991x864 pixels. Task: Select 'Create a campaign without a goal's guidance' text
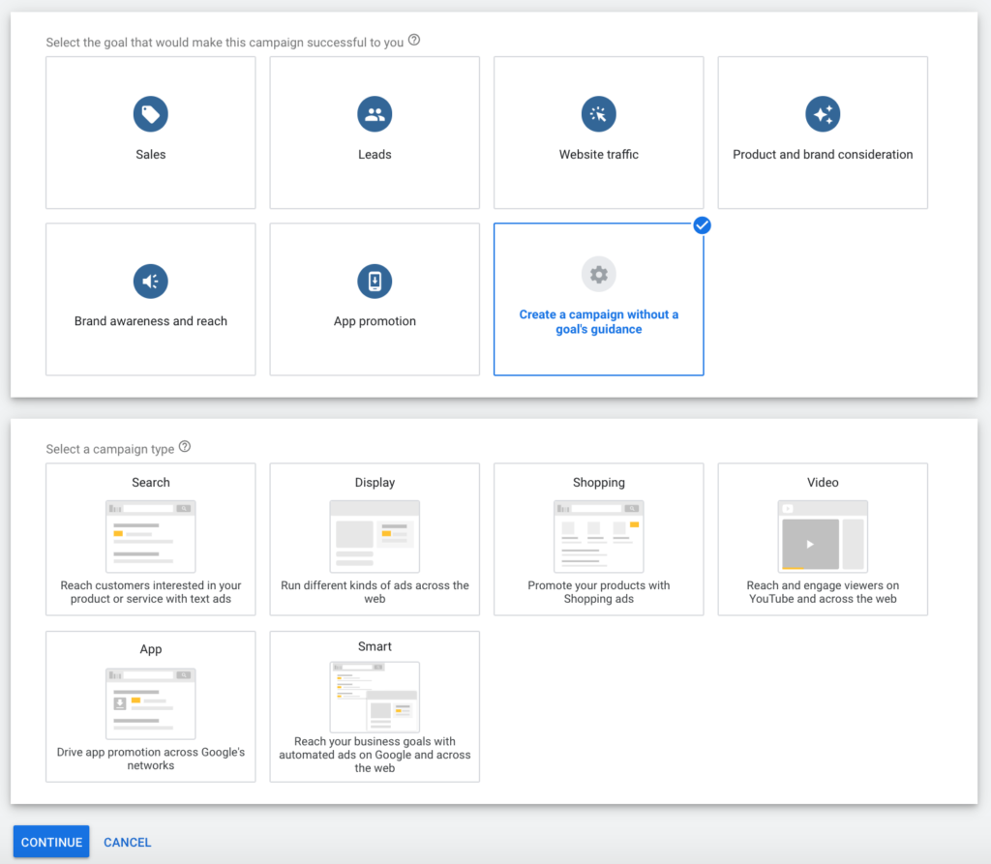tap(598, 322)
